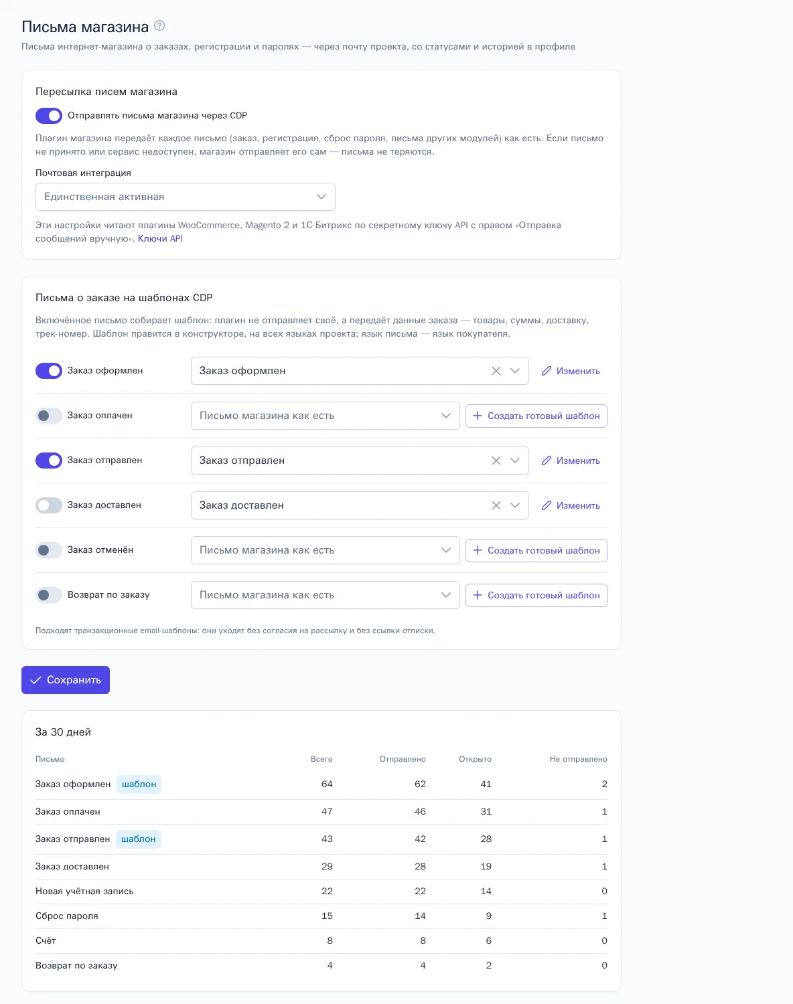
Task: Enable the Заказ оплачен toggle
Action: click(49, 416)
